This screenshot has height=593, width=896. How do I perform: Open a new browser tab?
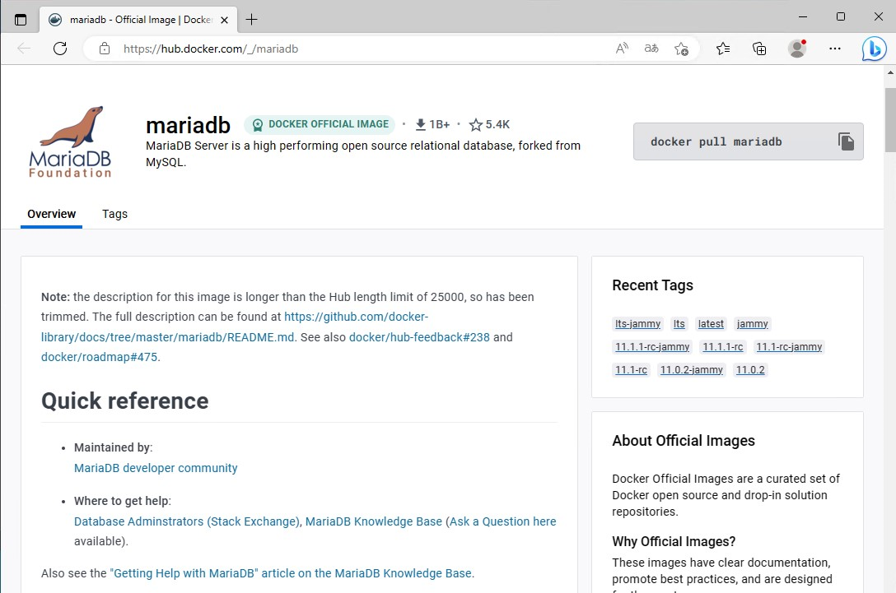251,20
